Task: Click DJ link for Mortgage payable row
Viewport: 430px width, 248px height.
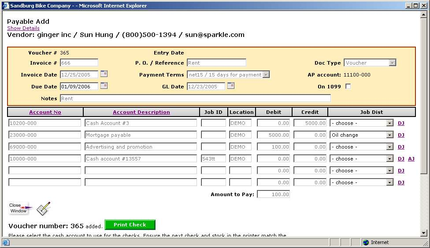Action: 401,135
